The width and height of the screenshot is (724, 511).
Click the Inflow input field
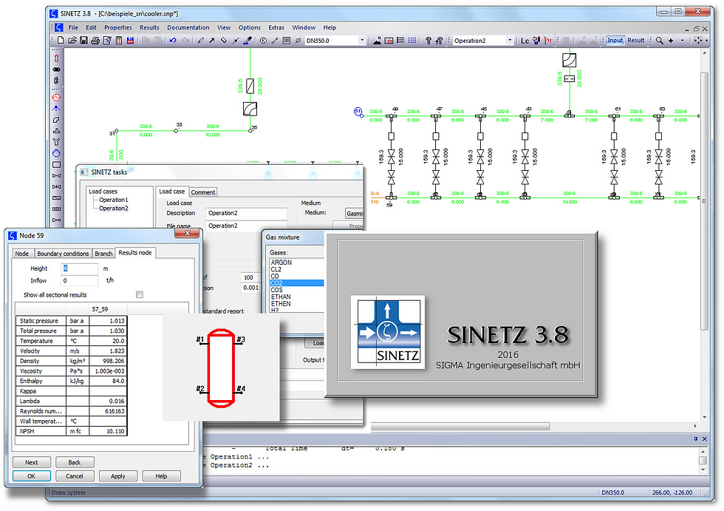point(80,280)
